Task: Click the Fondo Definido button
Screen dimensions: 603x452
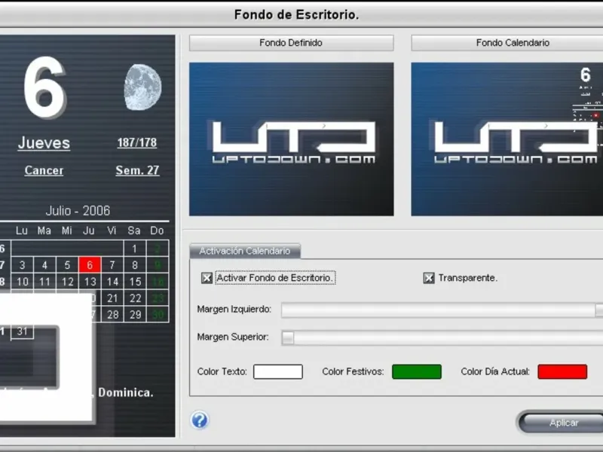Action: (x=291, y=43)
